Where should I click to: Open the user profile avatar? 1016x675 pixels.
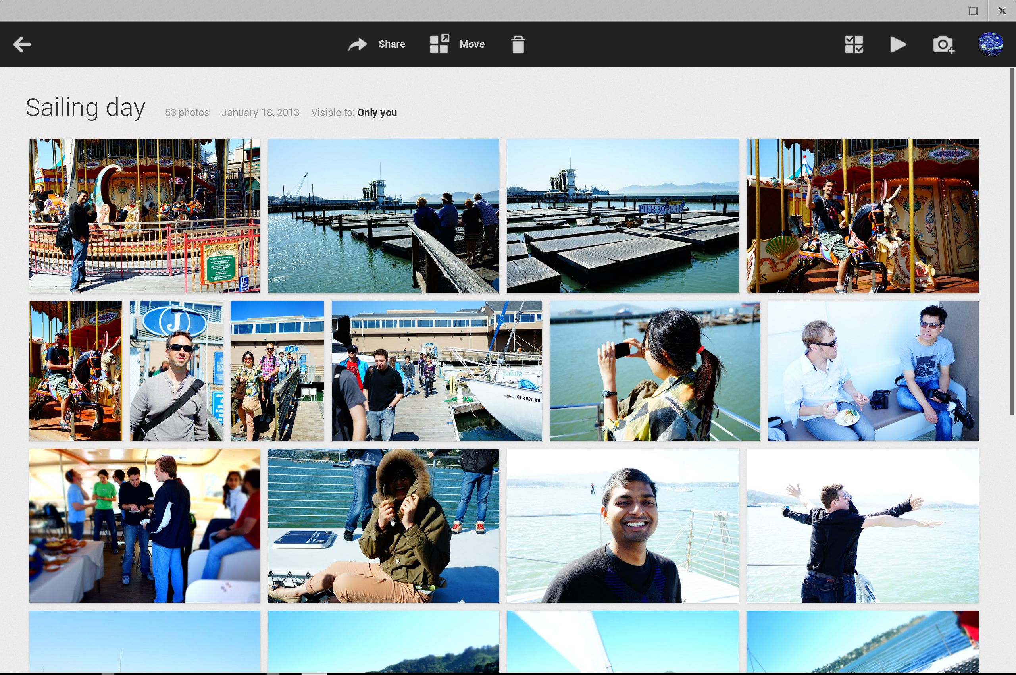coord(991,44)
